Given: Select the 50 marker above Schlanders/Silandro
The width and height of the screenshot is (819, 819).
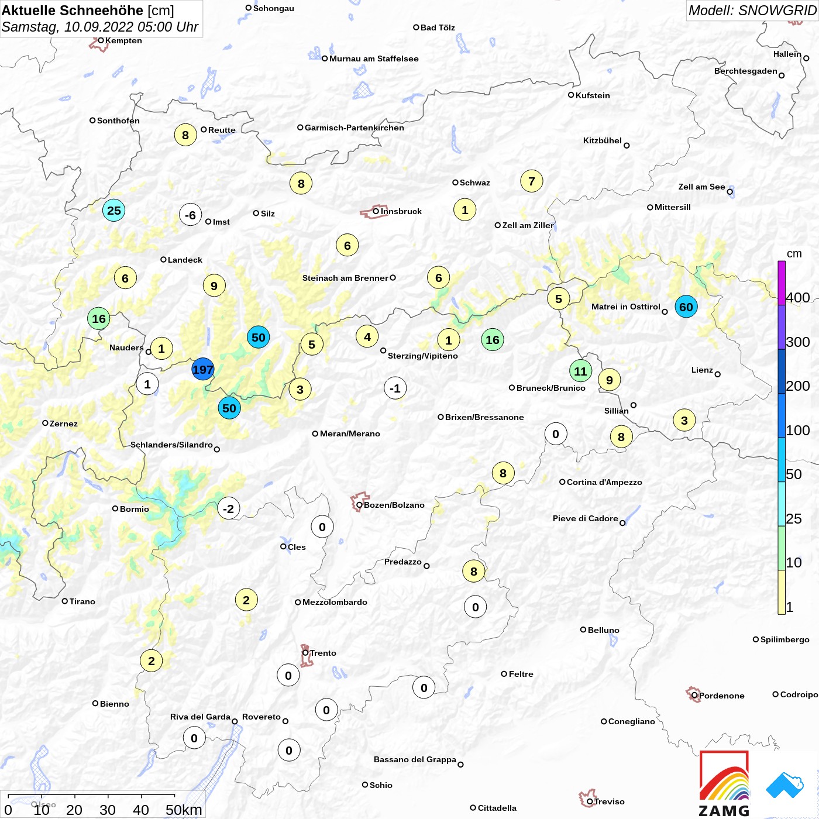Looking at the screenshot, I should pyautogui.click(x=229, y=408).
